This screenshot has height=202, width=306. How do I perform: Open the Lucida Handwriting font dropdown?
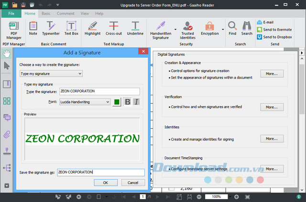pyautogui.click(x=85, y=102)
